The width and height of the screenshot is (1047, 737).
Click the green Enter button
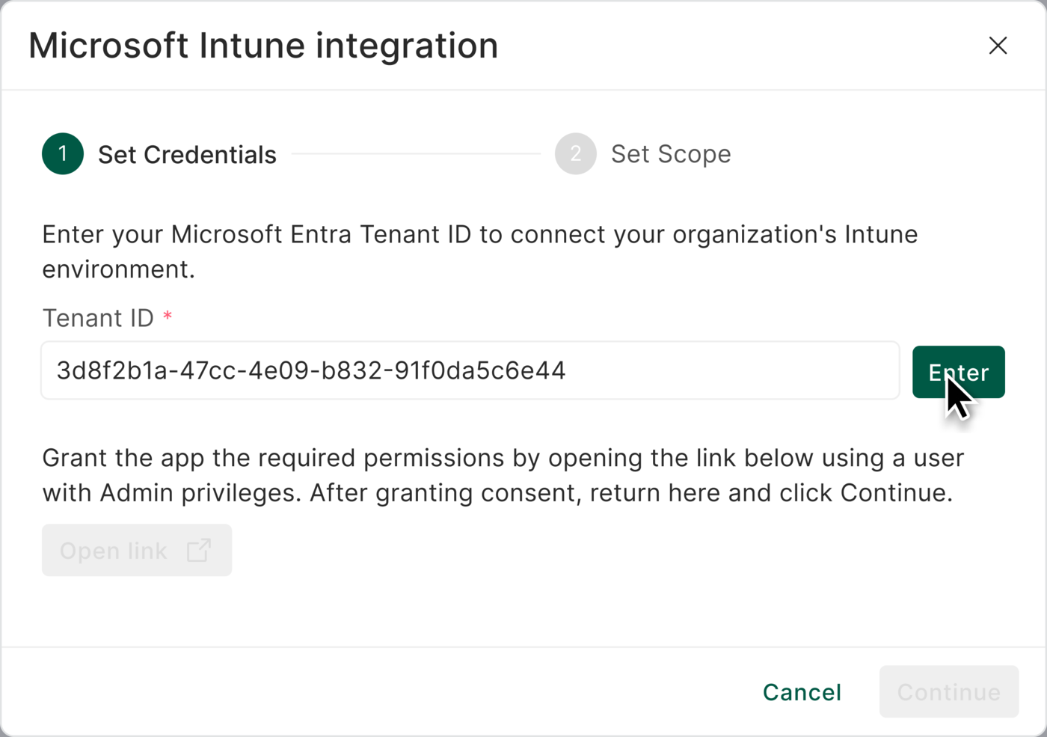coord(958,372)
